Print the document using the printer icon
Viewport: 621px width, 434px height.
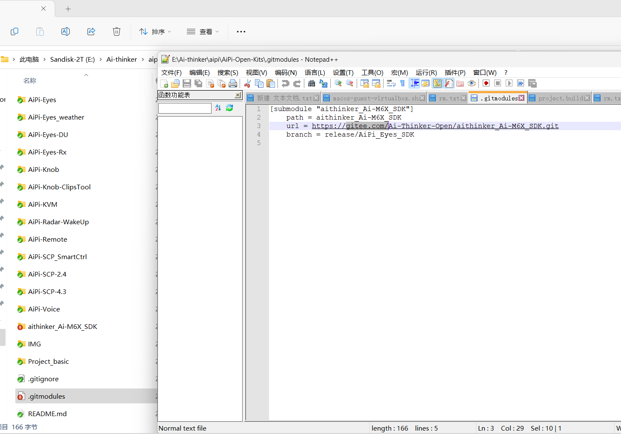[x=232, y=83]
